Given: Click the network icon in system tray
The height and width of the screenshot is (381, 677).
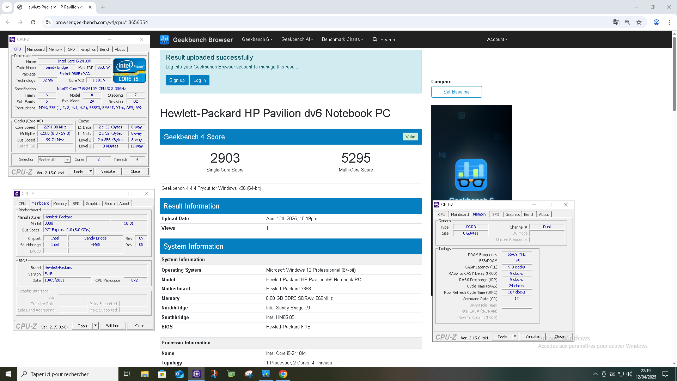Looking at the screenshot, I should pos(621,374).
